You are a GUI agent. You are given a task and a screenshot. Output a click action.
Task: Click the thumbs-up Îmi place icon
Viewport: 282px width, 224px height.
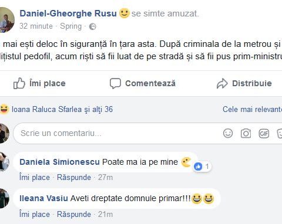click(19, 83)
